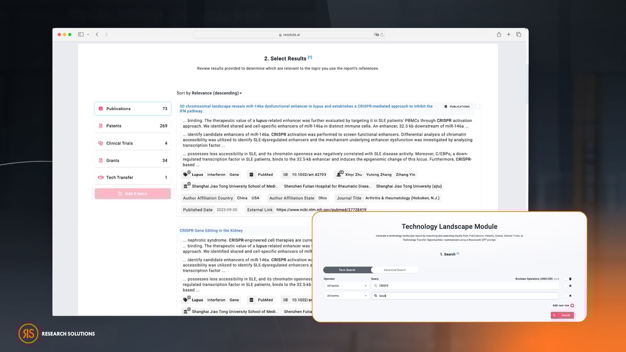Viewport: 626px width, 352px height.
Task: Open the All terms operator dropdown
Action: [346, 285]
